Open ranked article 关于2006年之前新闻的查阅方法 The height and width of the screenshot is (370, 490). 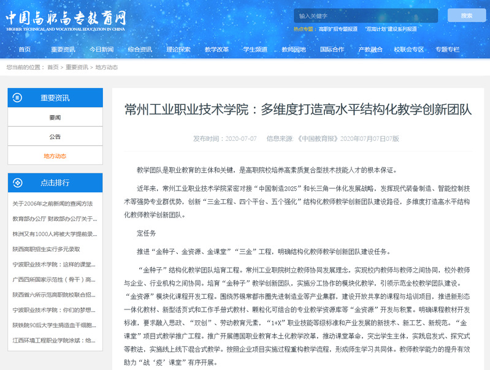click(x=53, y=203)
